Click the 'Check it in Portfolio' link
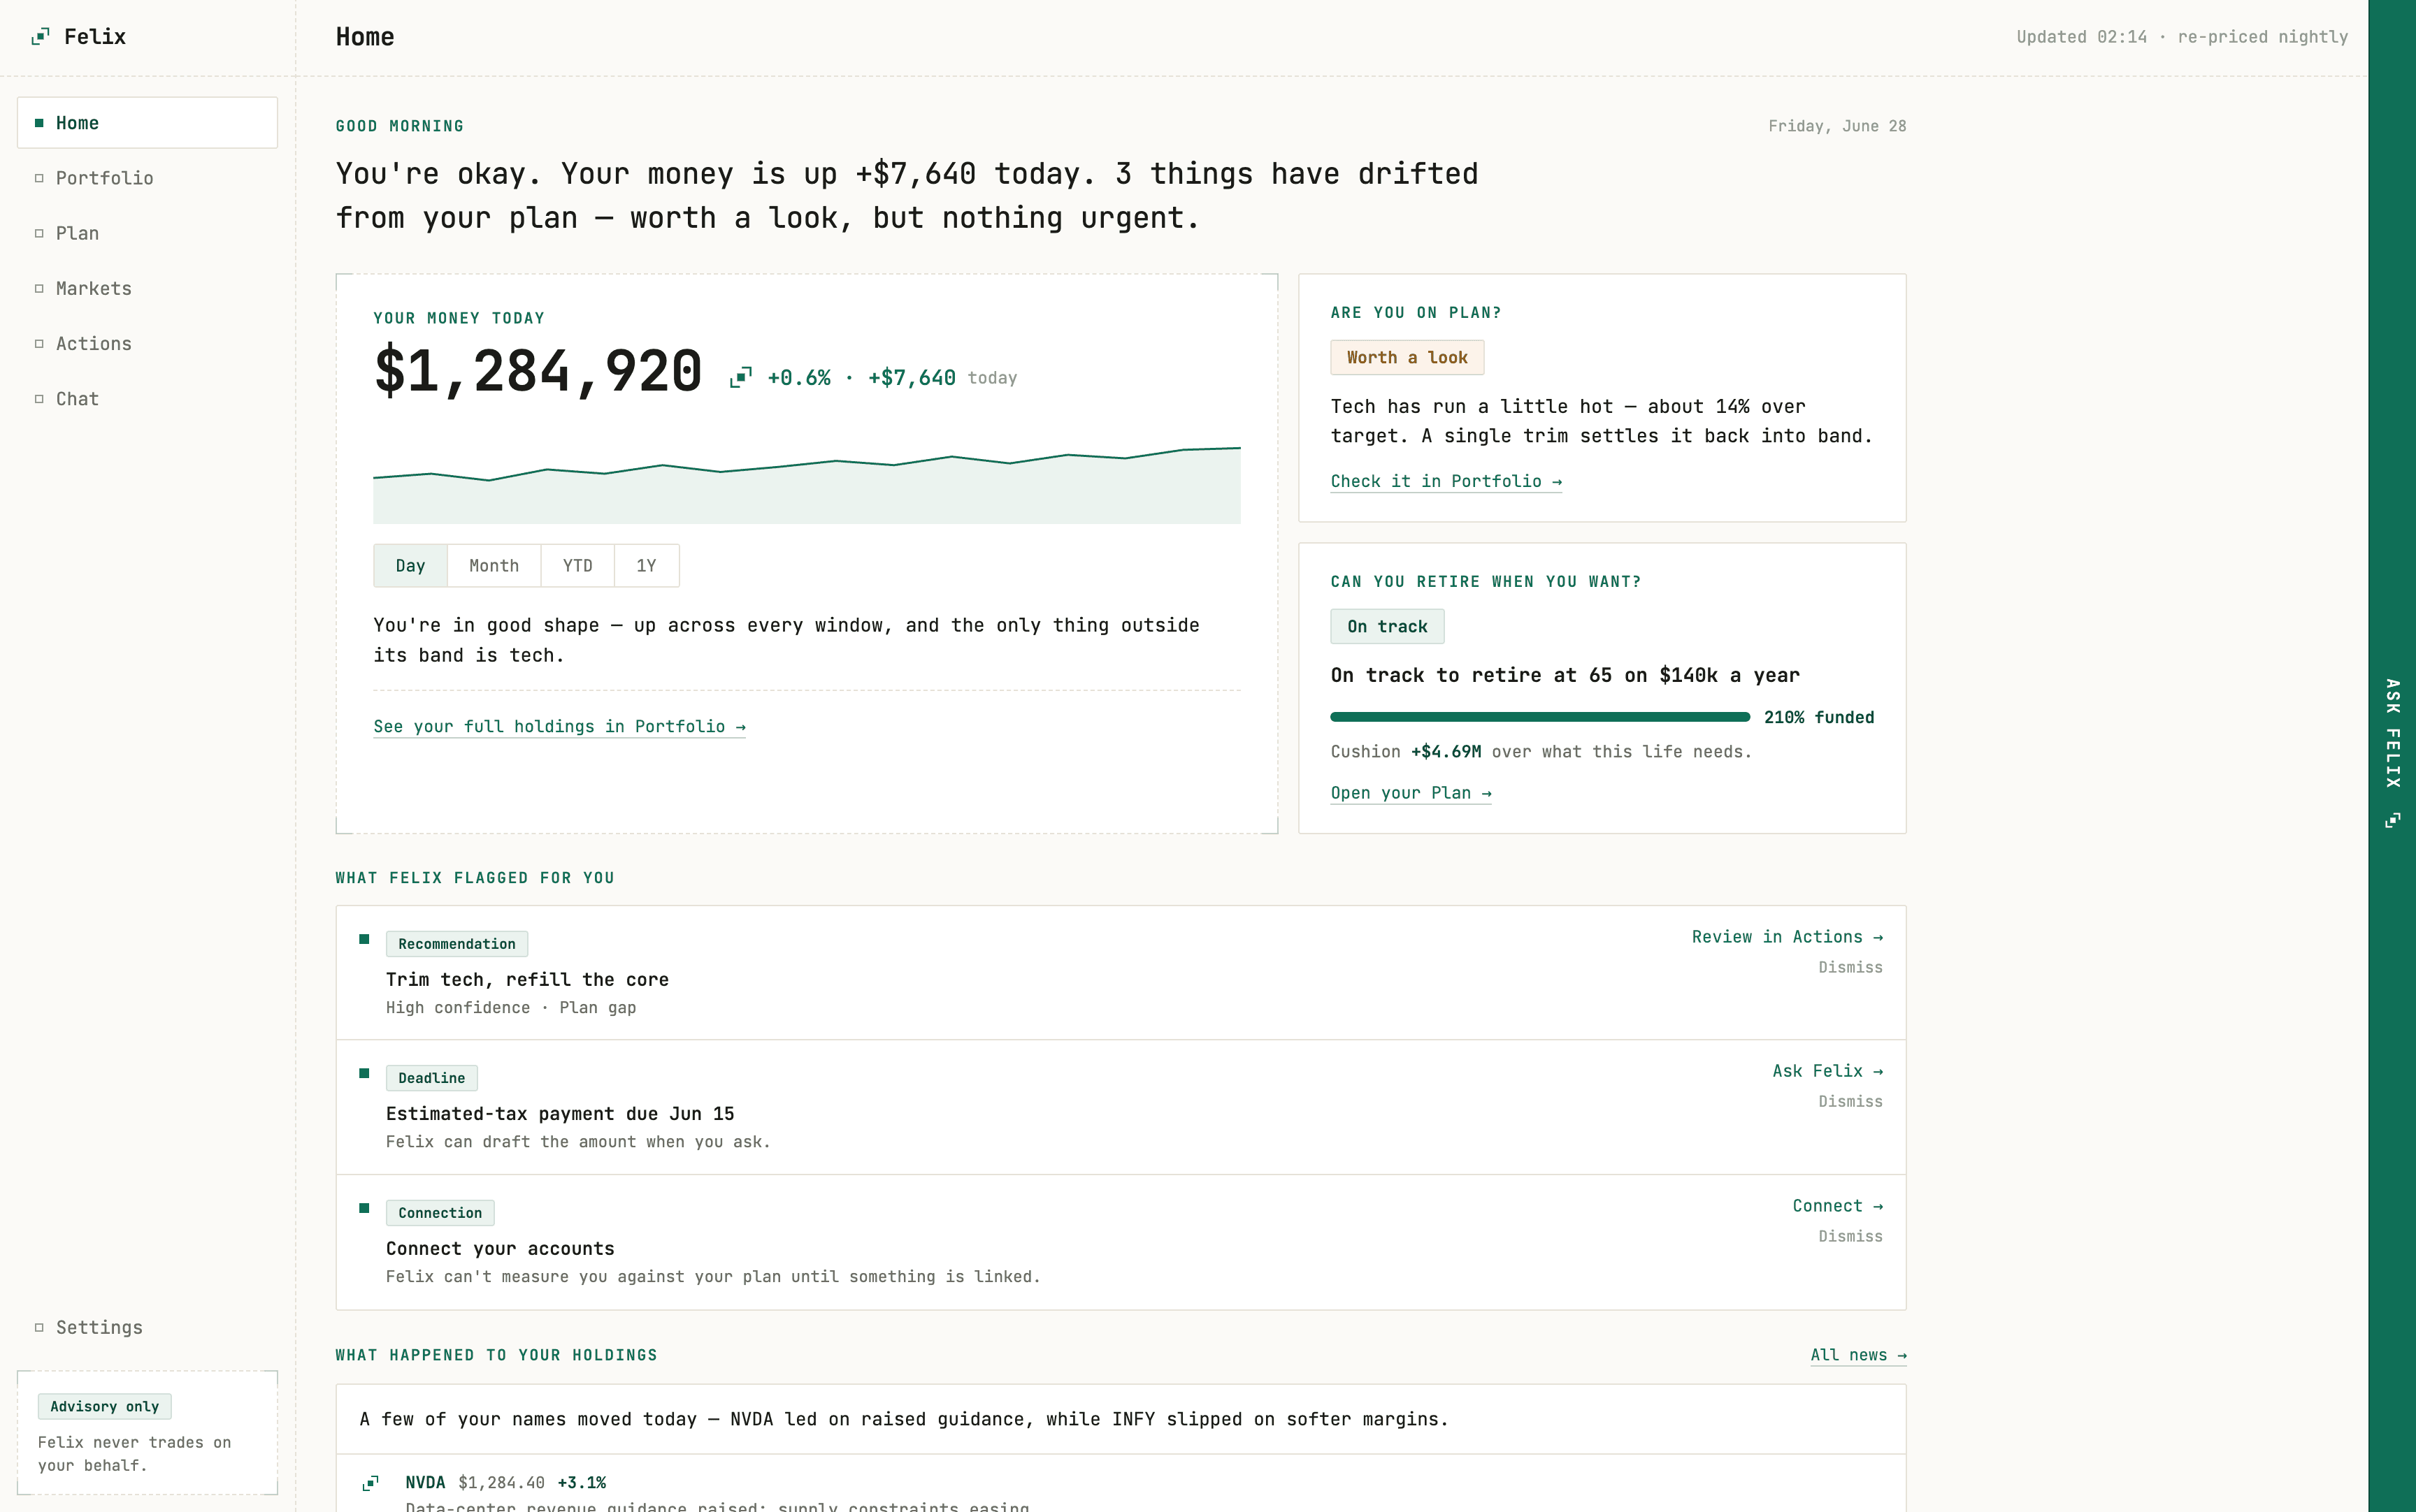 coord(1446,481)
